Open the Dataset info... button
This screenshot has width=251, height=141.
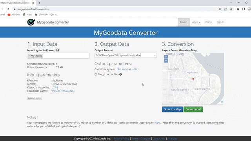(x=35, y=98)
